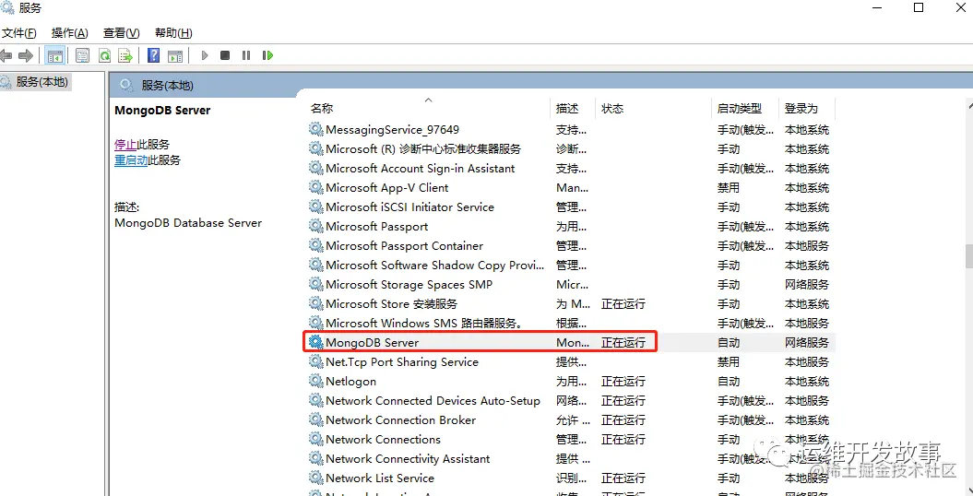This screenshot has height=496, width=973.
Task: Click the Forward arrow in toolbar
Action: [x=26, y=56]
